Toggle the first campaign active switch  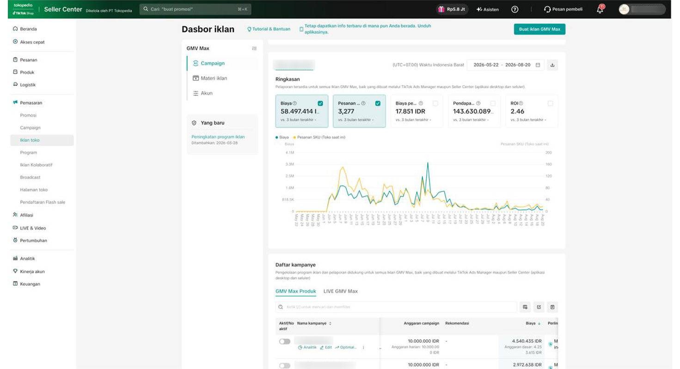(285, 341)
